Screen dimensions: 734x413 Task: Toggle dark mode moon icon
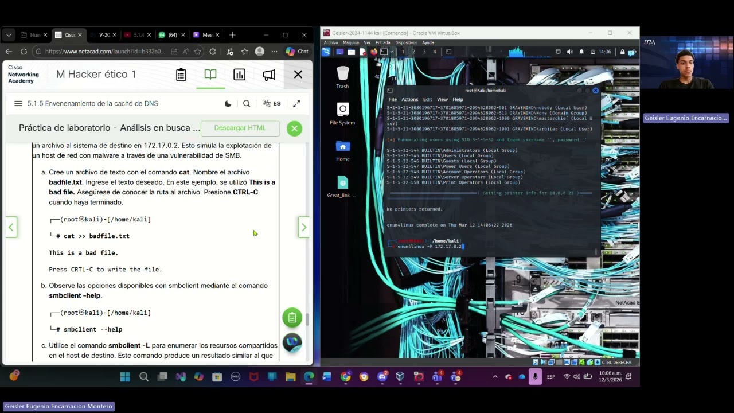point(228,104)
